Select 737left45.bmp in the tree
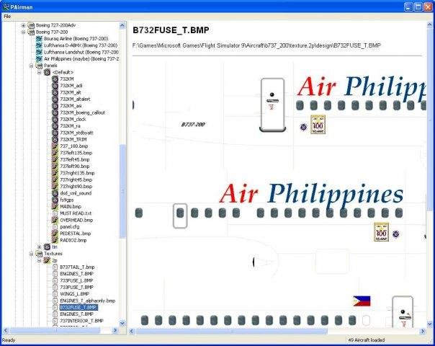This screenshot has height=346, width=435. 75,160
